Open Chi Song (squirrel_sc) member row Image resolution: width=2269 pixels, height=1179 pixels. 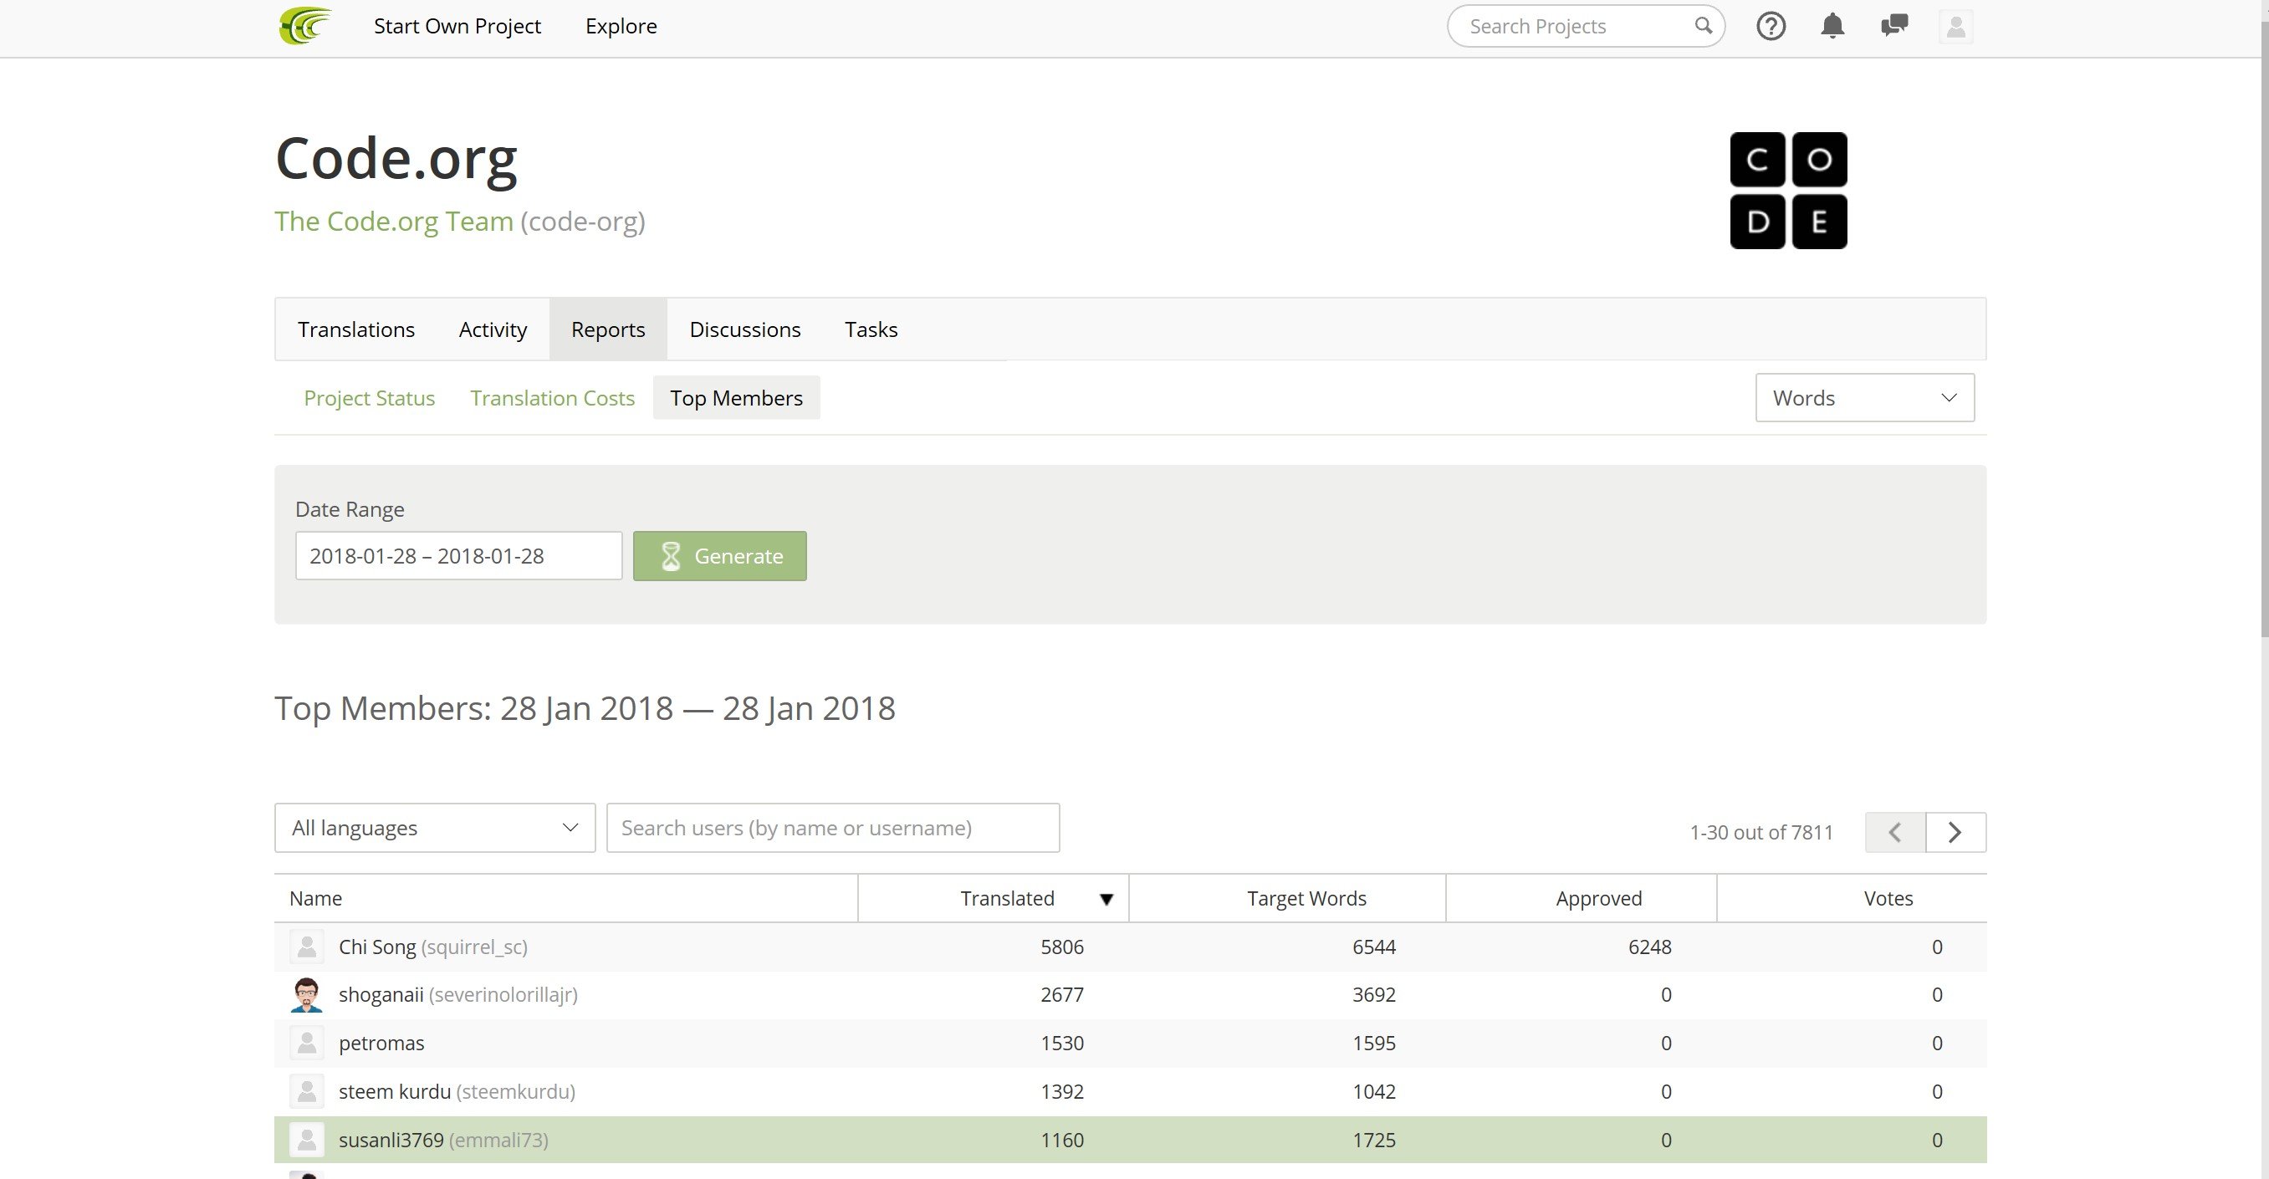(1130, 947)
